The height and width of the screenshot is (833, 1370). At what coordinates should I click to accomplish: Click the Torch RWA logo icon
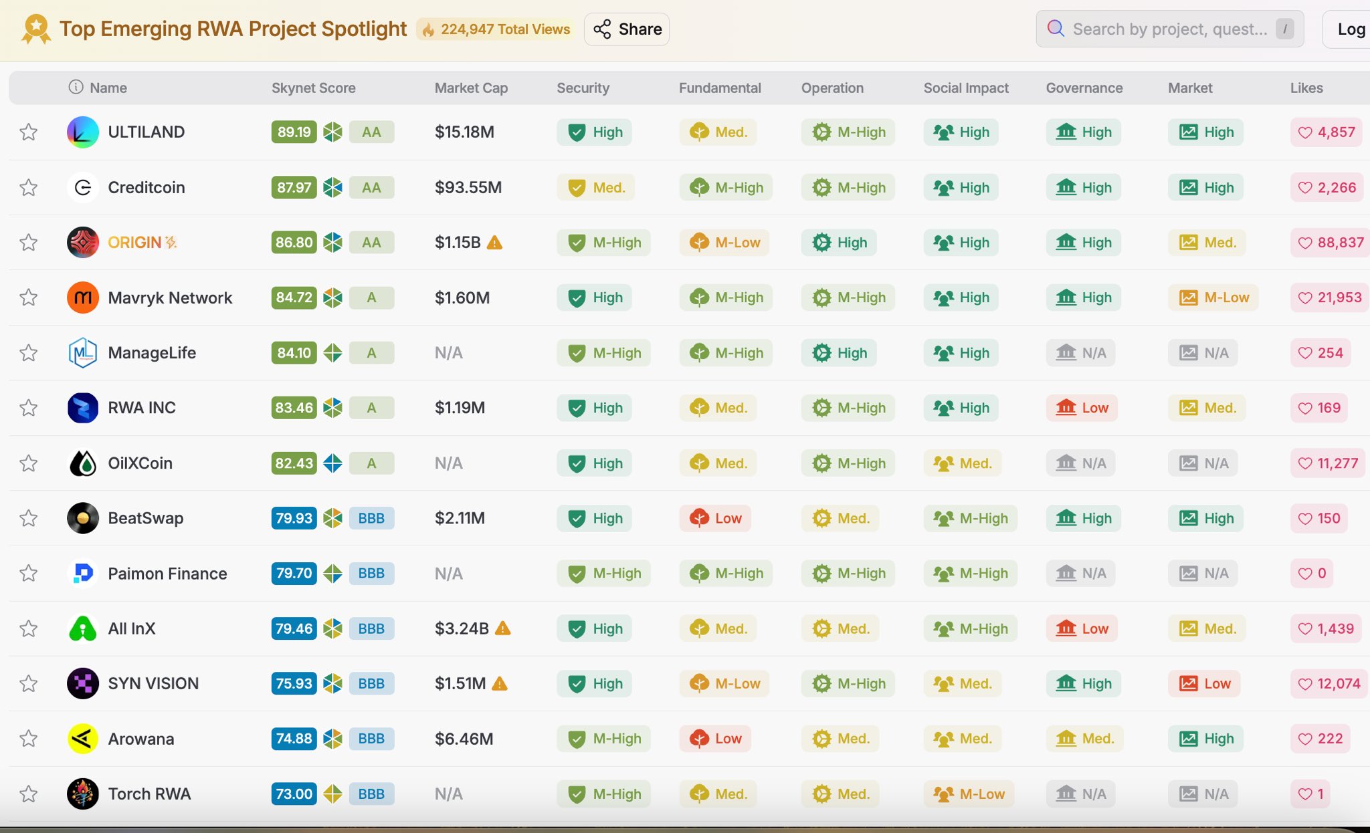(x=83, y=794)
